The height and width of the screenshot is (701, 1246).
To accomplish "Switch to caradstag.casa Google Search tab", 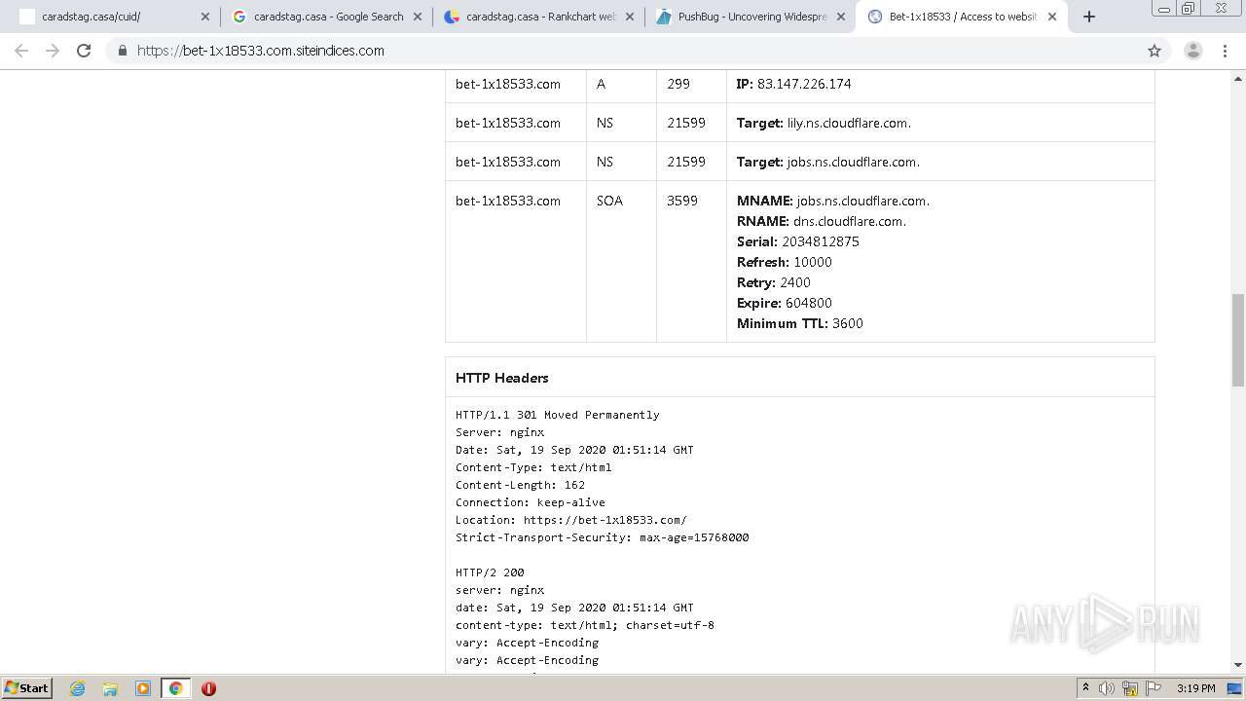I will [x=326, y=17].
